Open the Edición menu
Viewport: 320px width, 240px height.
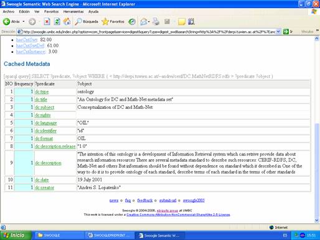tap(24, 12)
